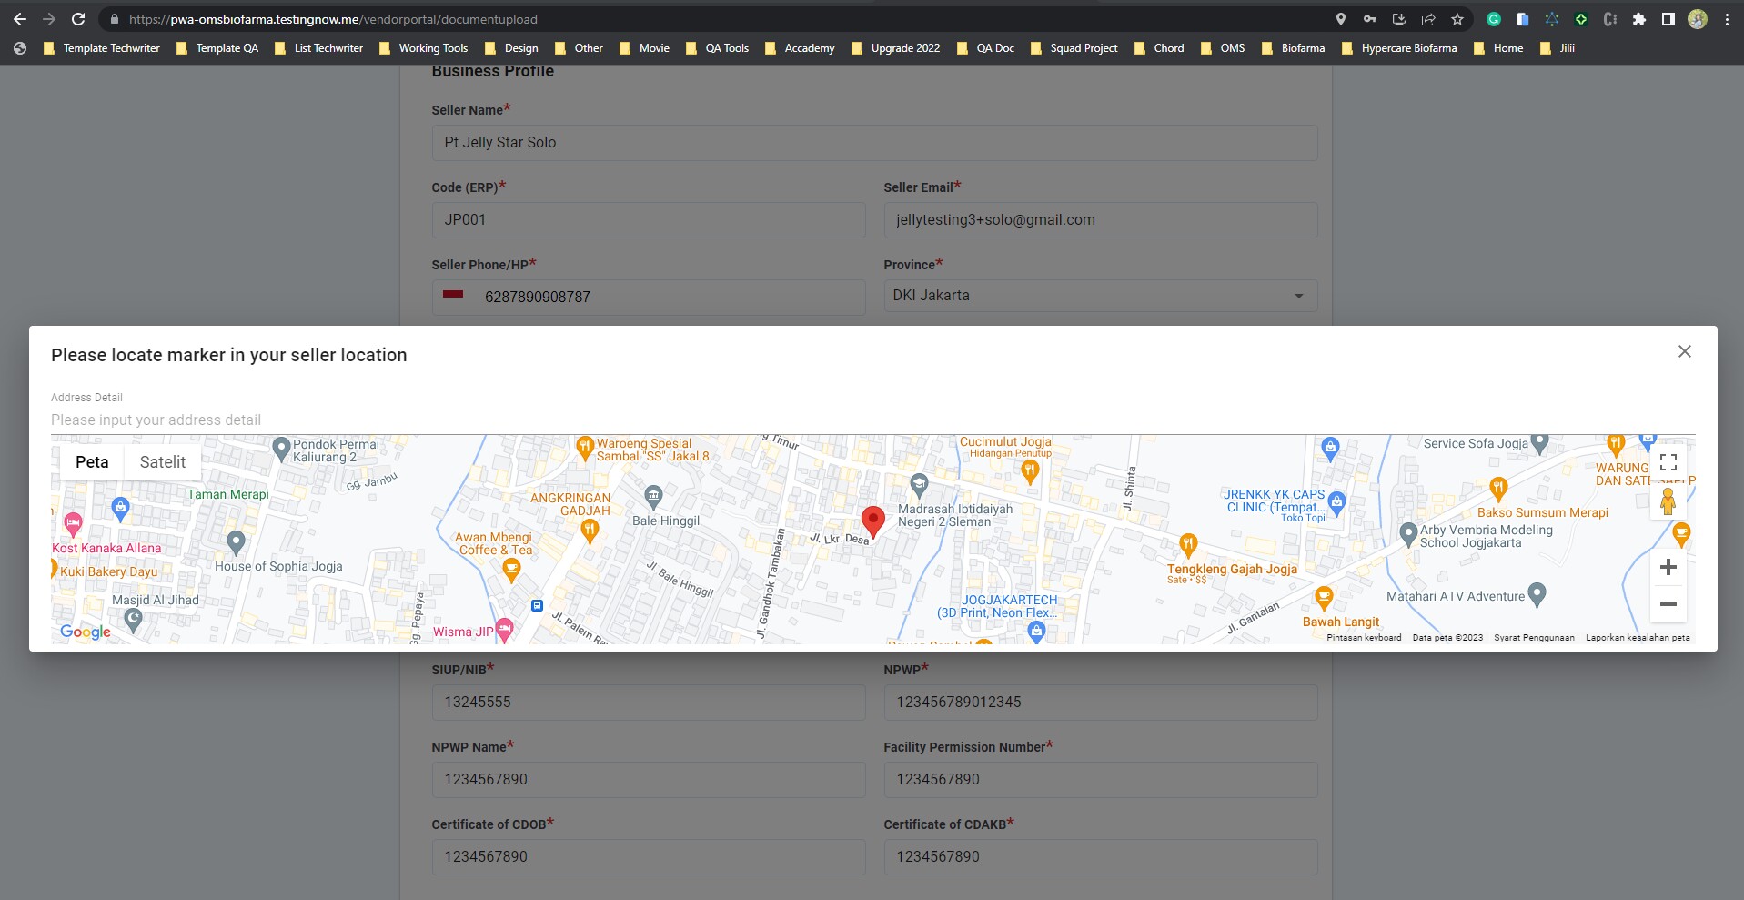Click the Certificate of CDOB field
Screen dimensions: 1744x900
pyautogui.click(x=649, y=857)
